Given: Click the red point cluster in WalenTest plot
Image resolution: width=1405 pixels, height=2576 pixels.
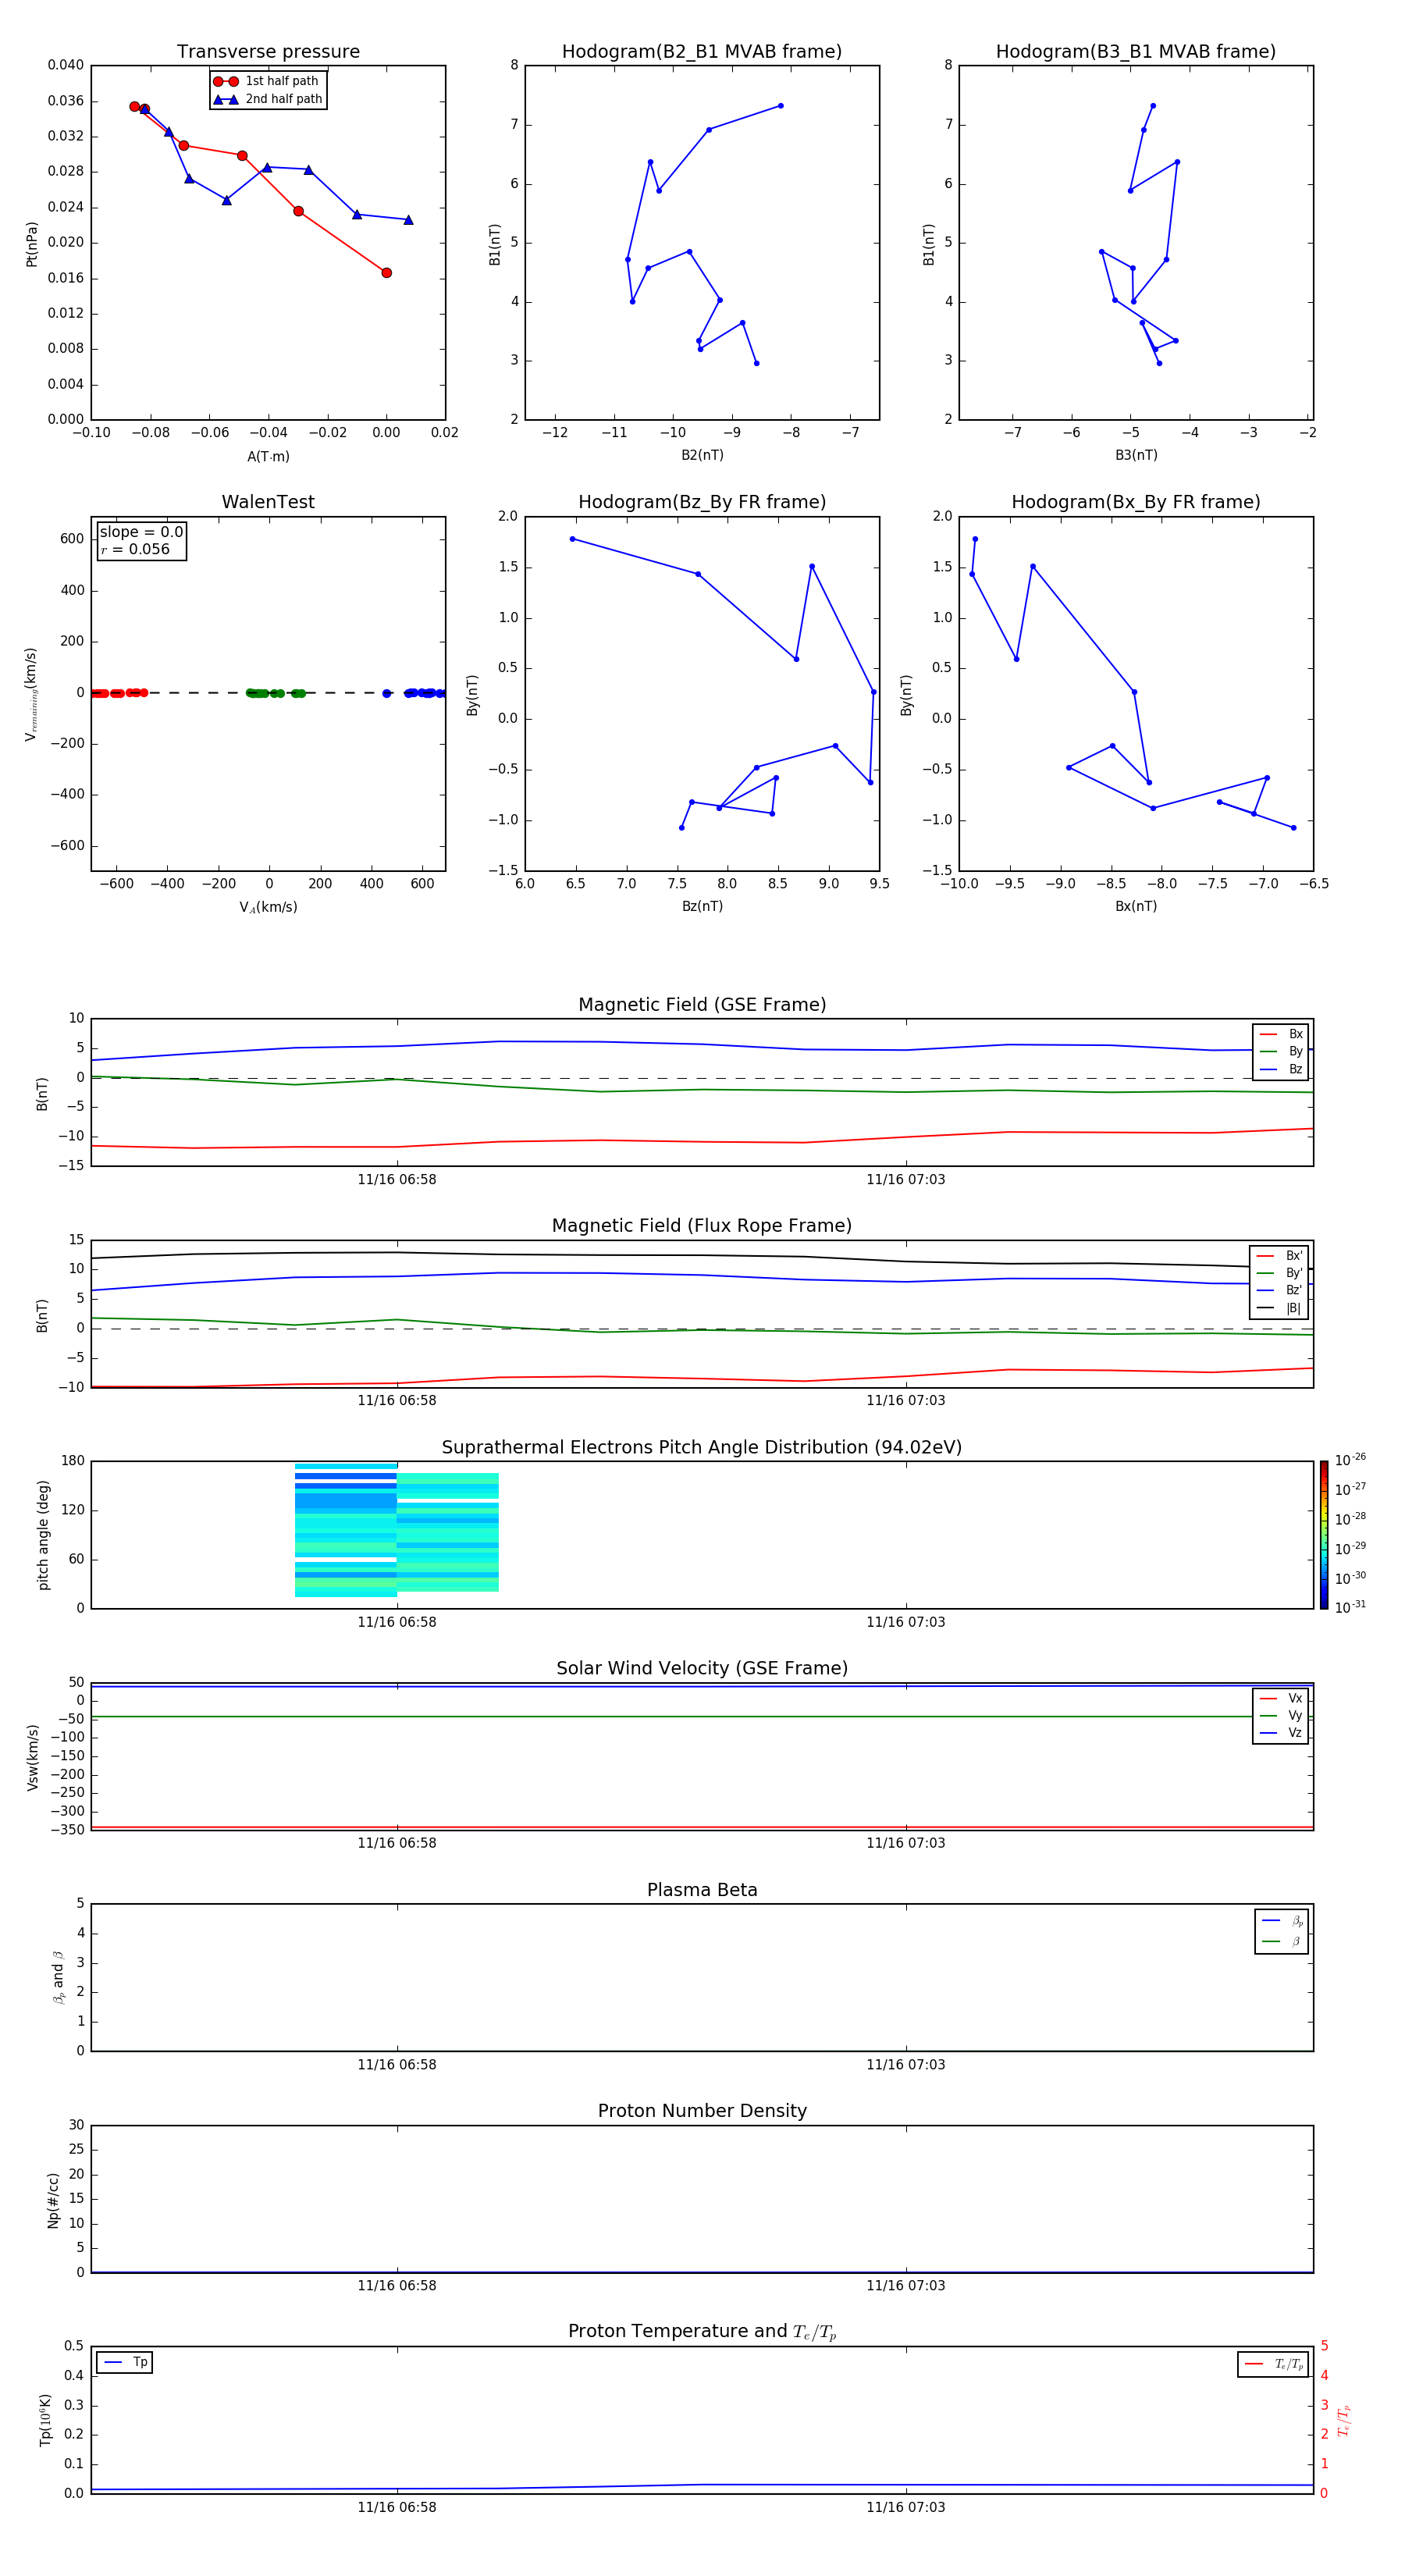Looking at the screenshot, I should [118, 693].
